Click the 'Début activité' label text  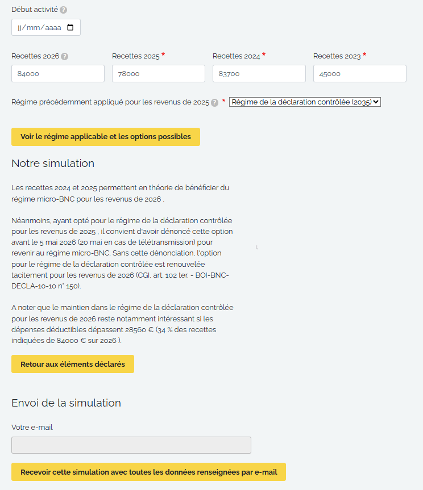pos(34,10)
